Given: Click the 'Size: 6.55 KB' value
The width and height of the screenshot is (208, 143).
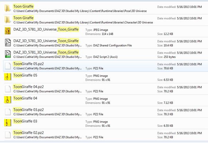Looking at the screenshot, I should tap(165, 126).
